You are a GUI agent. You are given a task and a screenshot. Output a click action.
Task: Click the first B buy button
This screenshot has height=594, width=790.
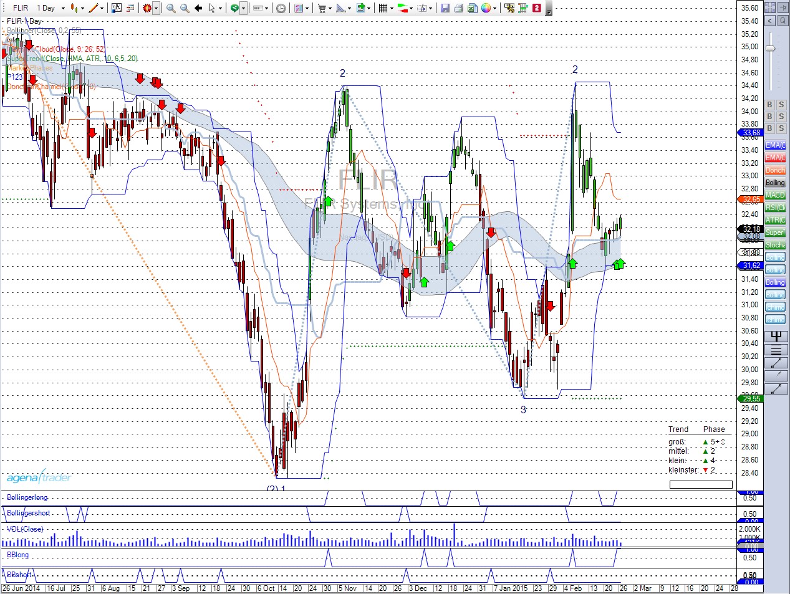[x=769, y=105]
